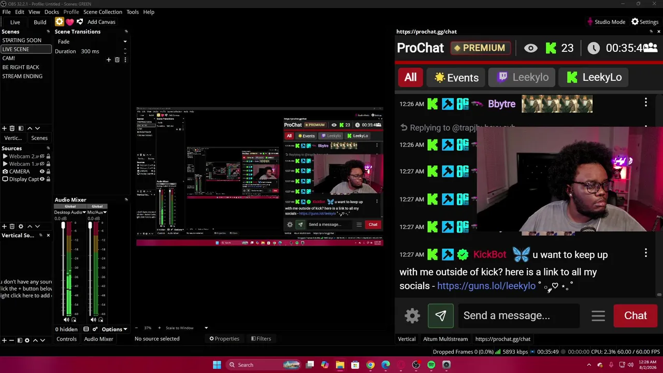The height and width of the screenshot is (373, 663).
Task: Mute the Desktop Audio channel
Action: tap(66, 320)
